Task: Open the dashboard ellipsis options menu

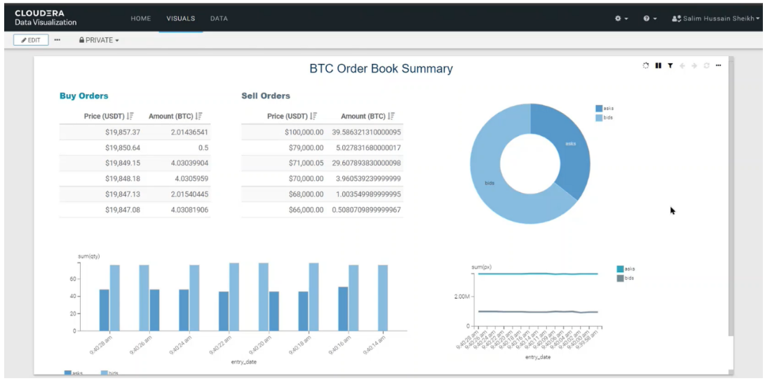Action: click(x=718, y=66)
